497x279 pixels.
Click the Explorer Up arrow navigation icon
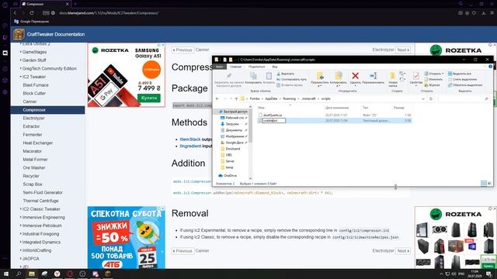click(236, 98)
